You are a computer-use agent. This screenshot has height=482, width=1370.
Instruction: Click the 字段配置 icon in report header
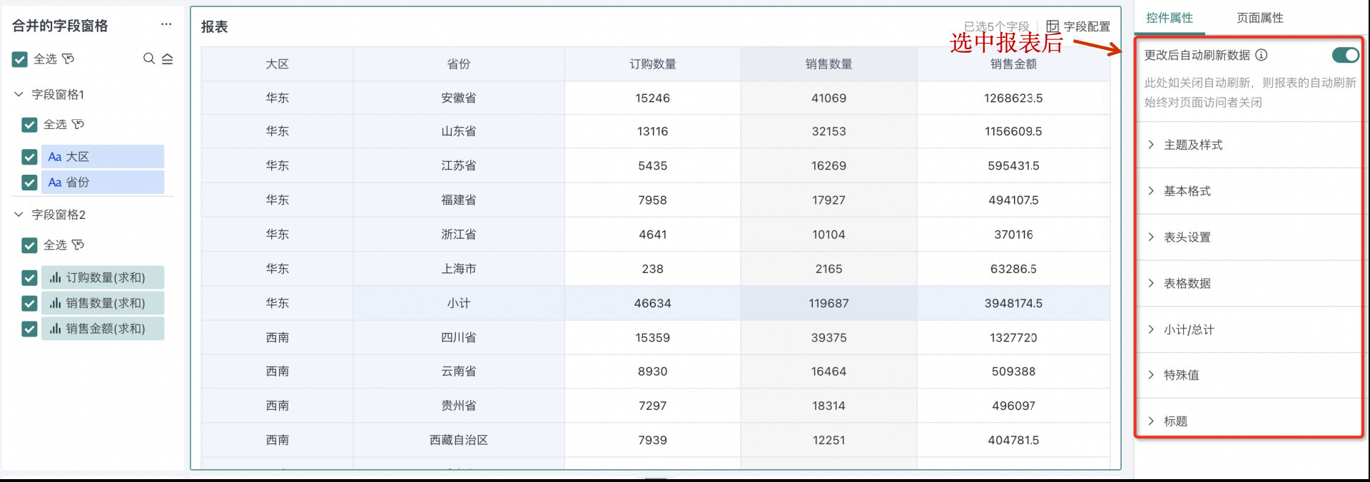coord(1052,26)
